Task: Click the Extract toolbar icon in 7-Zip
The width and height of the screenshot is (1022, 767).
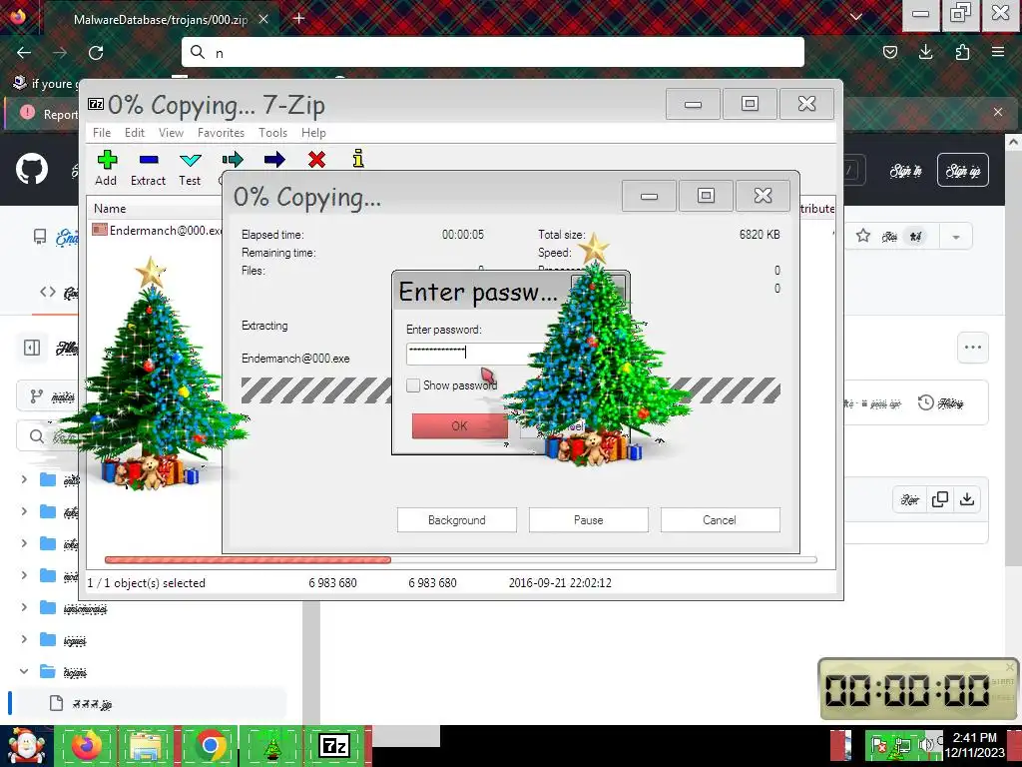Action: tap(149, 168)
